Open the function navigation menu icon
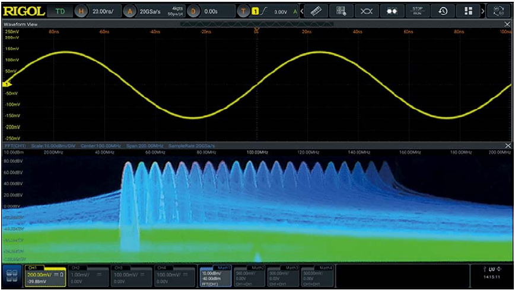 pyautogui.click(x=12, y=276)
